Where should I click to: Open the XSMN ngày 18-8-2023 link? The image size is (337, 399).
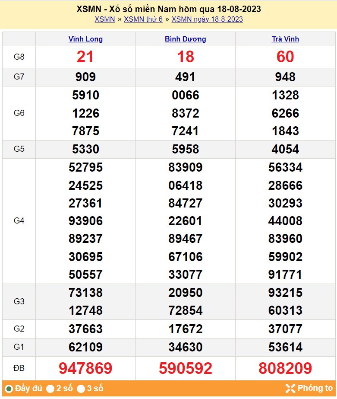click(207, 19)
